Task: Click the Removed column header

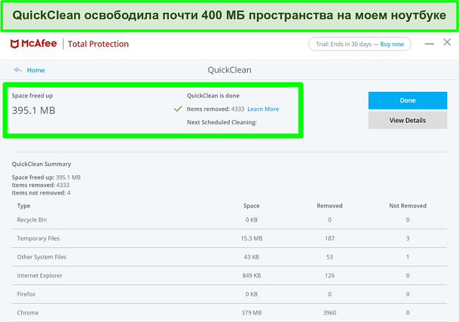Action: coord(330,205)
